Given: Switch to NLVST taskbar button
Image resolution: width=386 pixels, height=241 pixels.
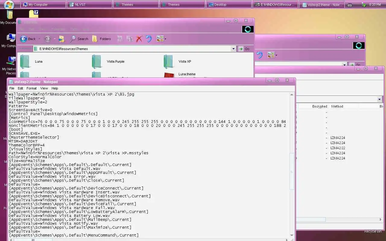Looking at the screenshot, I should coord(90,5).
